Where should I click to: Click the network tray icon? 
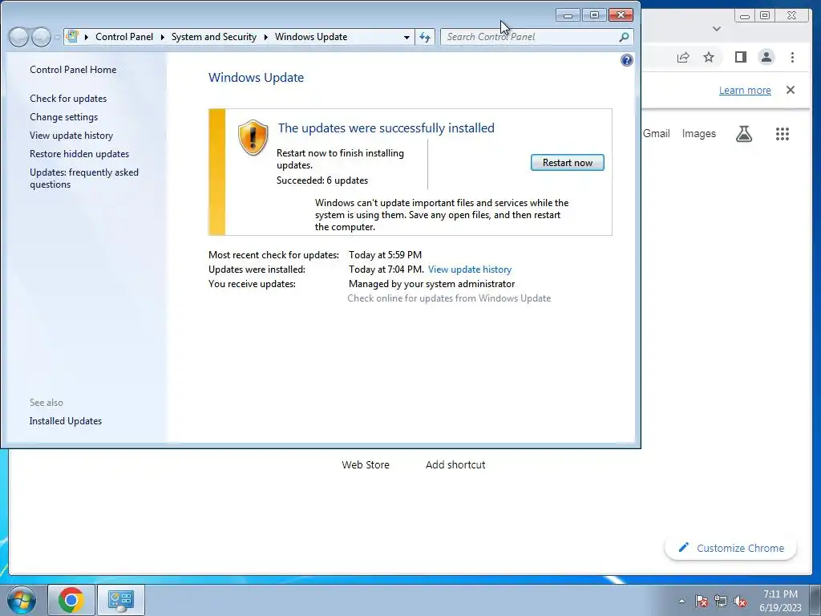[x=721, y=601]
